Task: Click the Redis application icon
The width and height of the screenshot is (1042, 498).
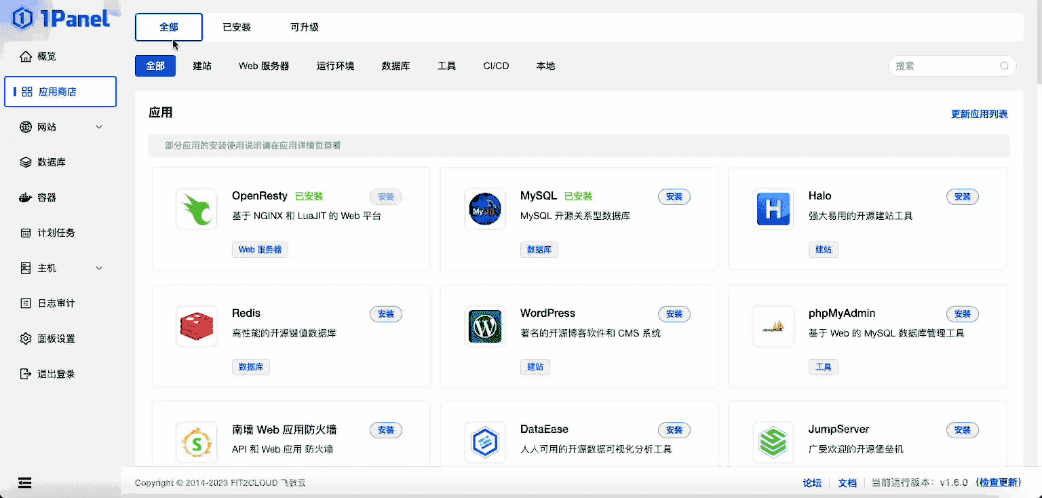Action: pyautogui.click(x=196, y=326)
